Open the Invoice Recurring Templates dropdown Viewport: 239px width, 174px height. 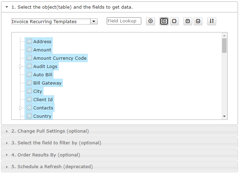94,21
